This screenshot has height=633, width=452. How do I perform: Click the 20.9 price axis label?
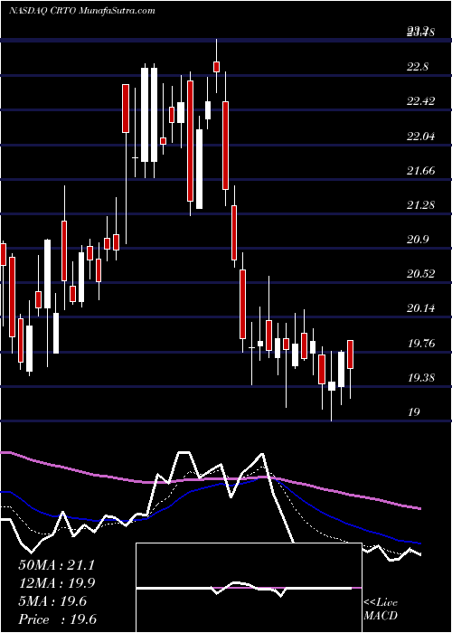418,240
